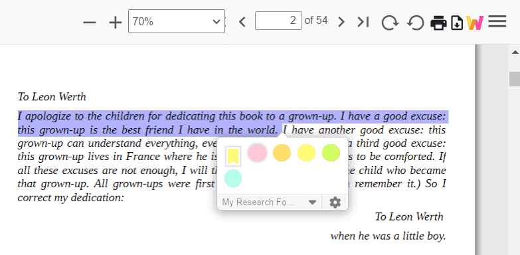Click the 'correct my dedication:' text

70,198
